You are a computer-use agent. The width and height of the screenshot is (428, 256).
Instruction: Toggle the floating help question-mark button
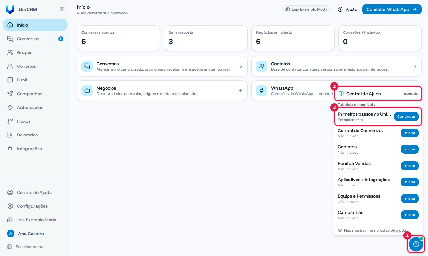pos(416,244)
